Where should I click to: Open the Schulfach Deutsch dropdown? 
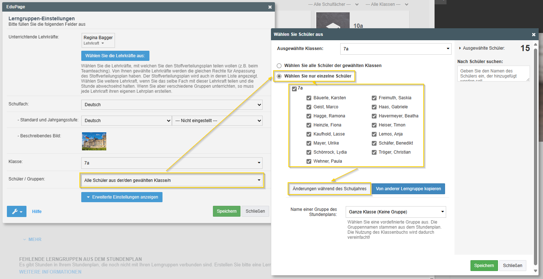pos(172,105)
